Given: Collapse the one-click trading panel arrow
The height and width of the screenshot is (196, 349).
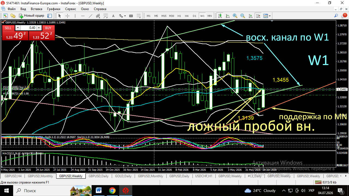Looking at the screenshot, I should [x=3, y=22].
